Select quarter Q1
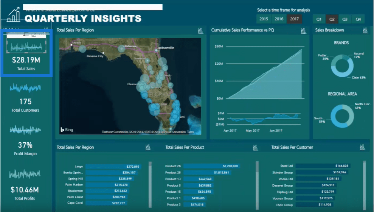The height and width of the screenshot is (212, 374). point(319,19)
